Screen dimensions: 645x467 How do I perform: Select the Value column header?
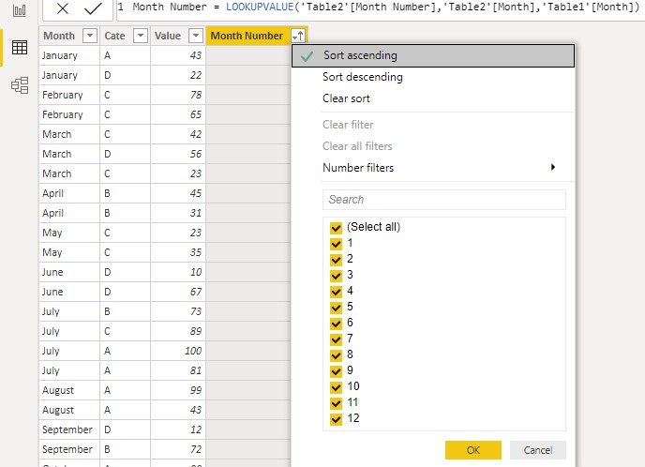click(168, 36)
